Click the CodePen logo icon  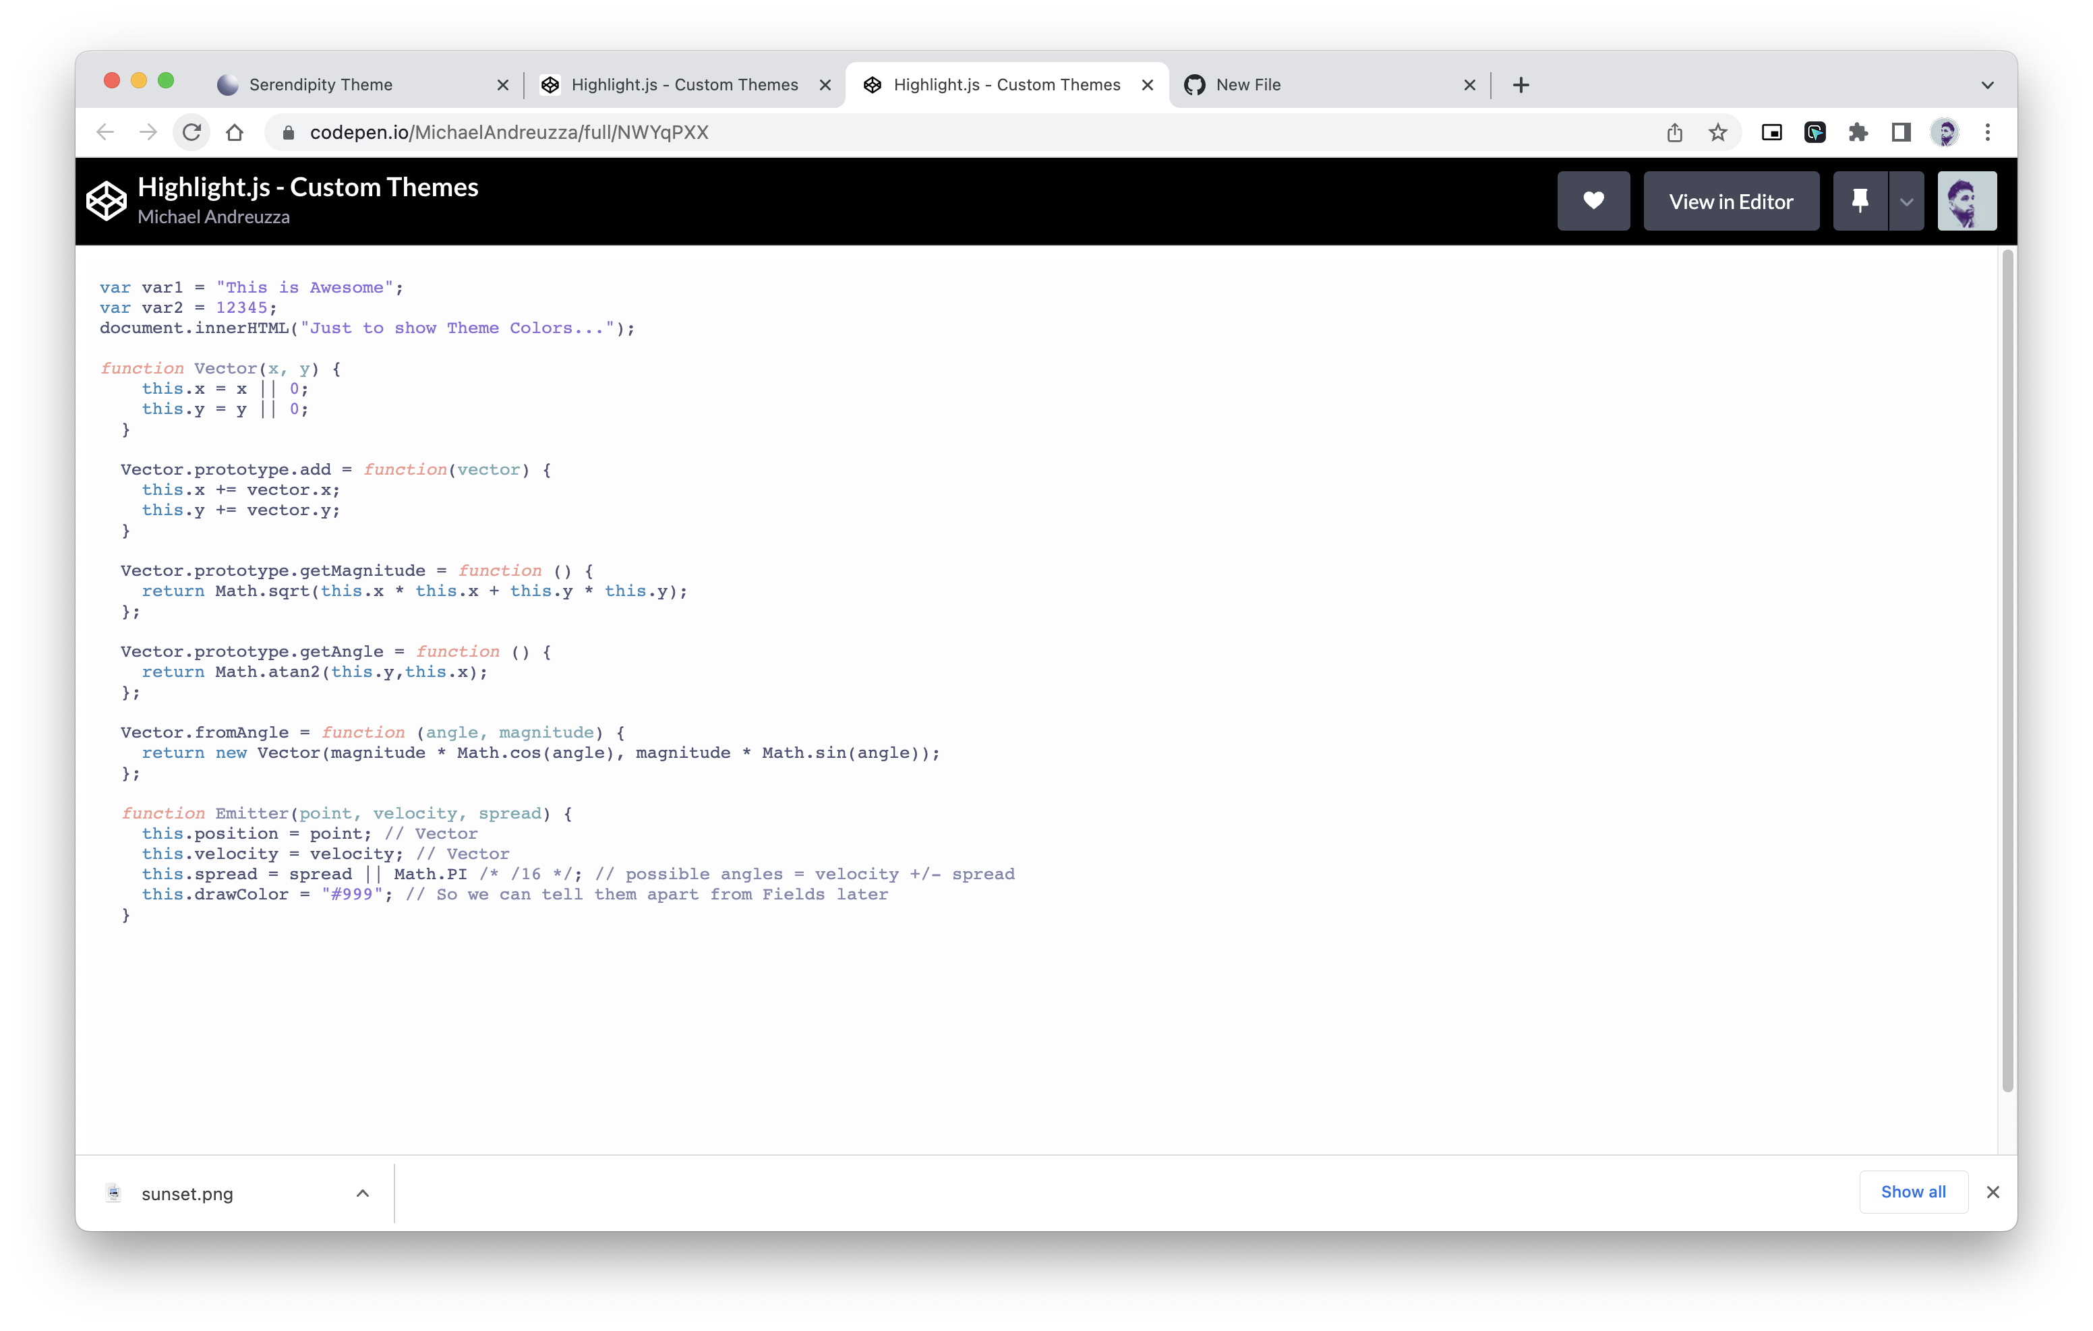106,201
